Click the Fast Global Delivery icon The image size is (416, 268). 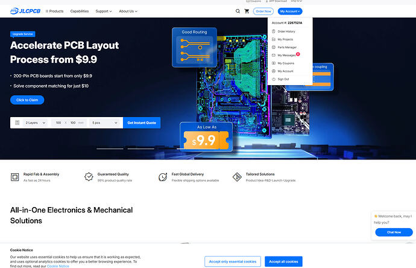pos(162,177)
